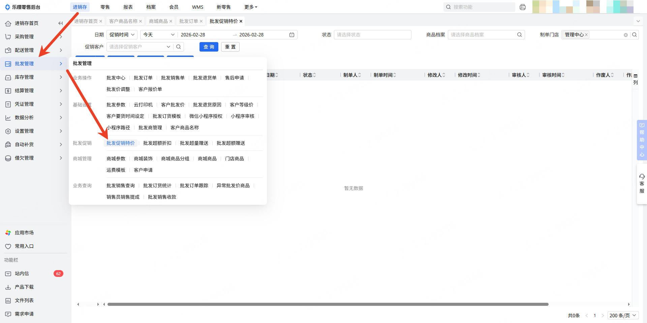
Task: Click the calendar icon in date range
Action: click(x=292, y=35)
